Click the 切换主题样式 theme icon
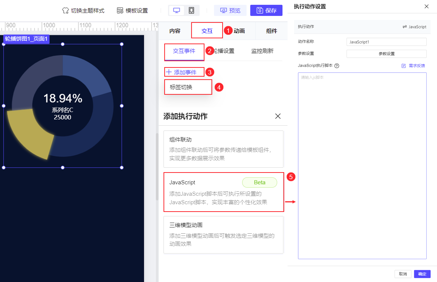Image resolution: width=437 pixels, height=282 pixels. [x=65, y=11]
